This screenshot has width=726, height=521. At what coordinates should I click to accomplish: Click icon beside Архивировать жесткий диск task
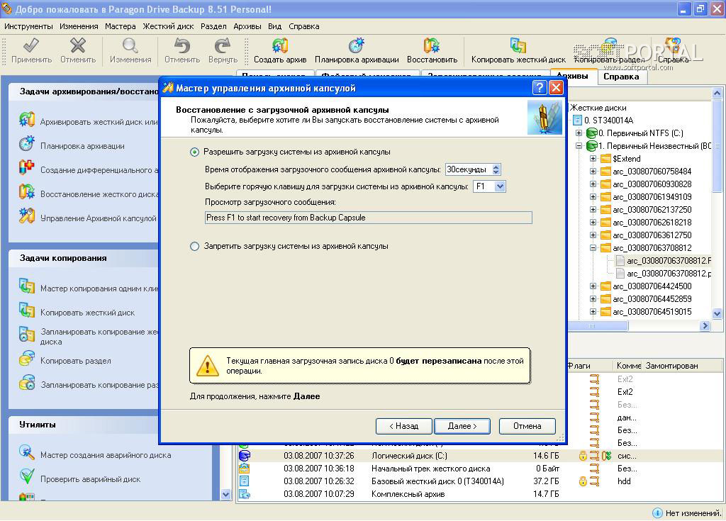click(x=27, y=120)
